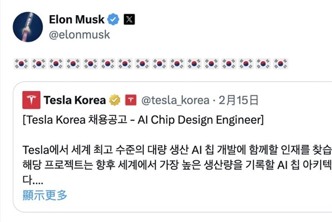Open the Tesla Korea account name
The width and height of the screenshot is (332, 222).
pos(75,100)
